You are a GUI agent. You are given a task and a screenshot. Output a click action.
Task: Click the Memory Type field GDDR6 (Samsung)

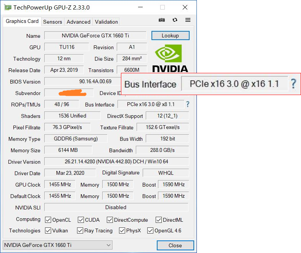(76, 139)
